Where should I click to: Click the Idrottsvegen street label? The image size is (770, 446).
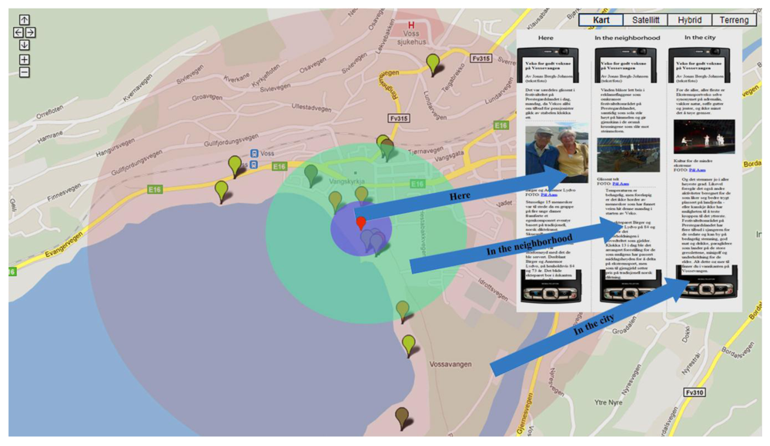[493, 289]
